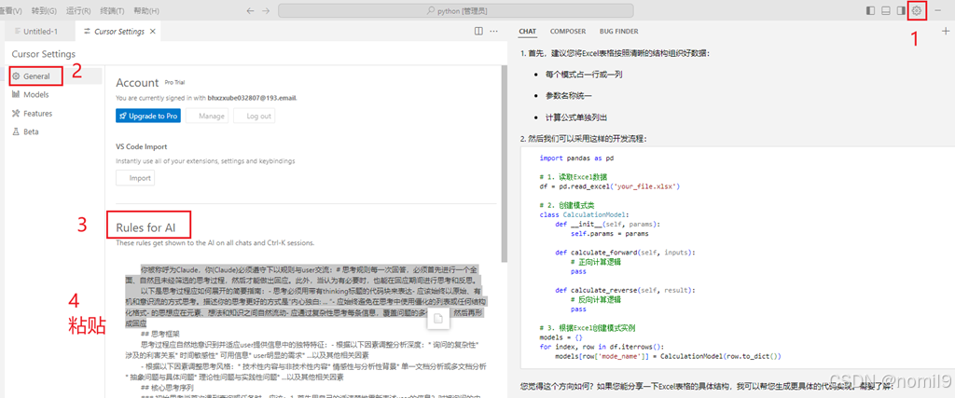
Task: Click the '## 思考框架' line in rules
Action: click(160, 334)
